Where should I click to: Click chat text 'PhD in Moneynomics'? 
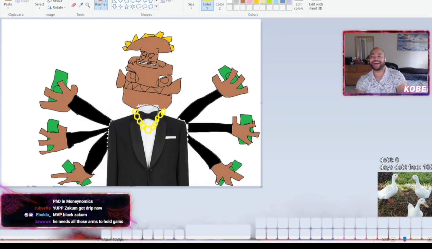pos(73,201)
